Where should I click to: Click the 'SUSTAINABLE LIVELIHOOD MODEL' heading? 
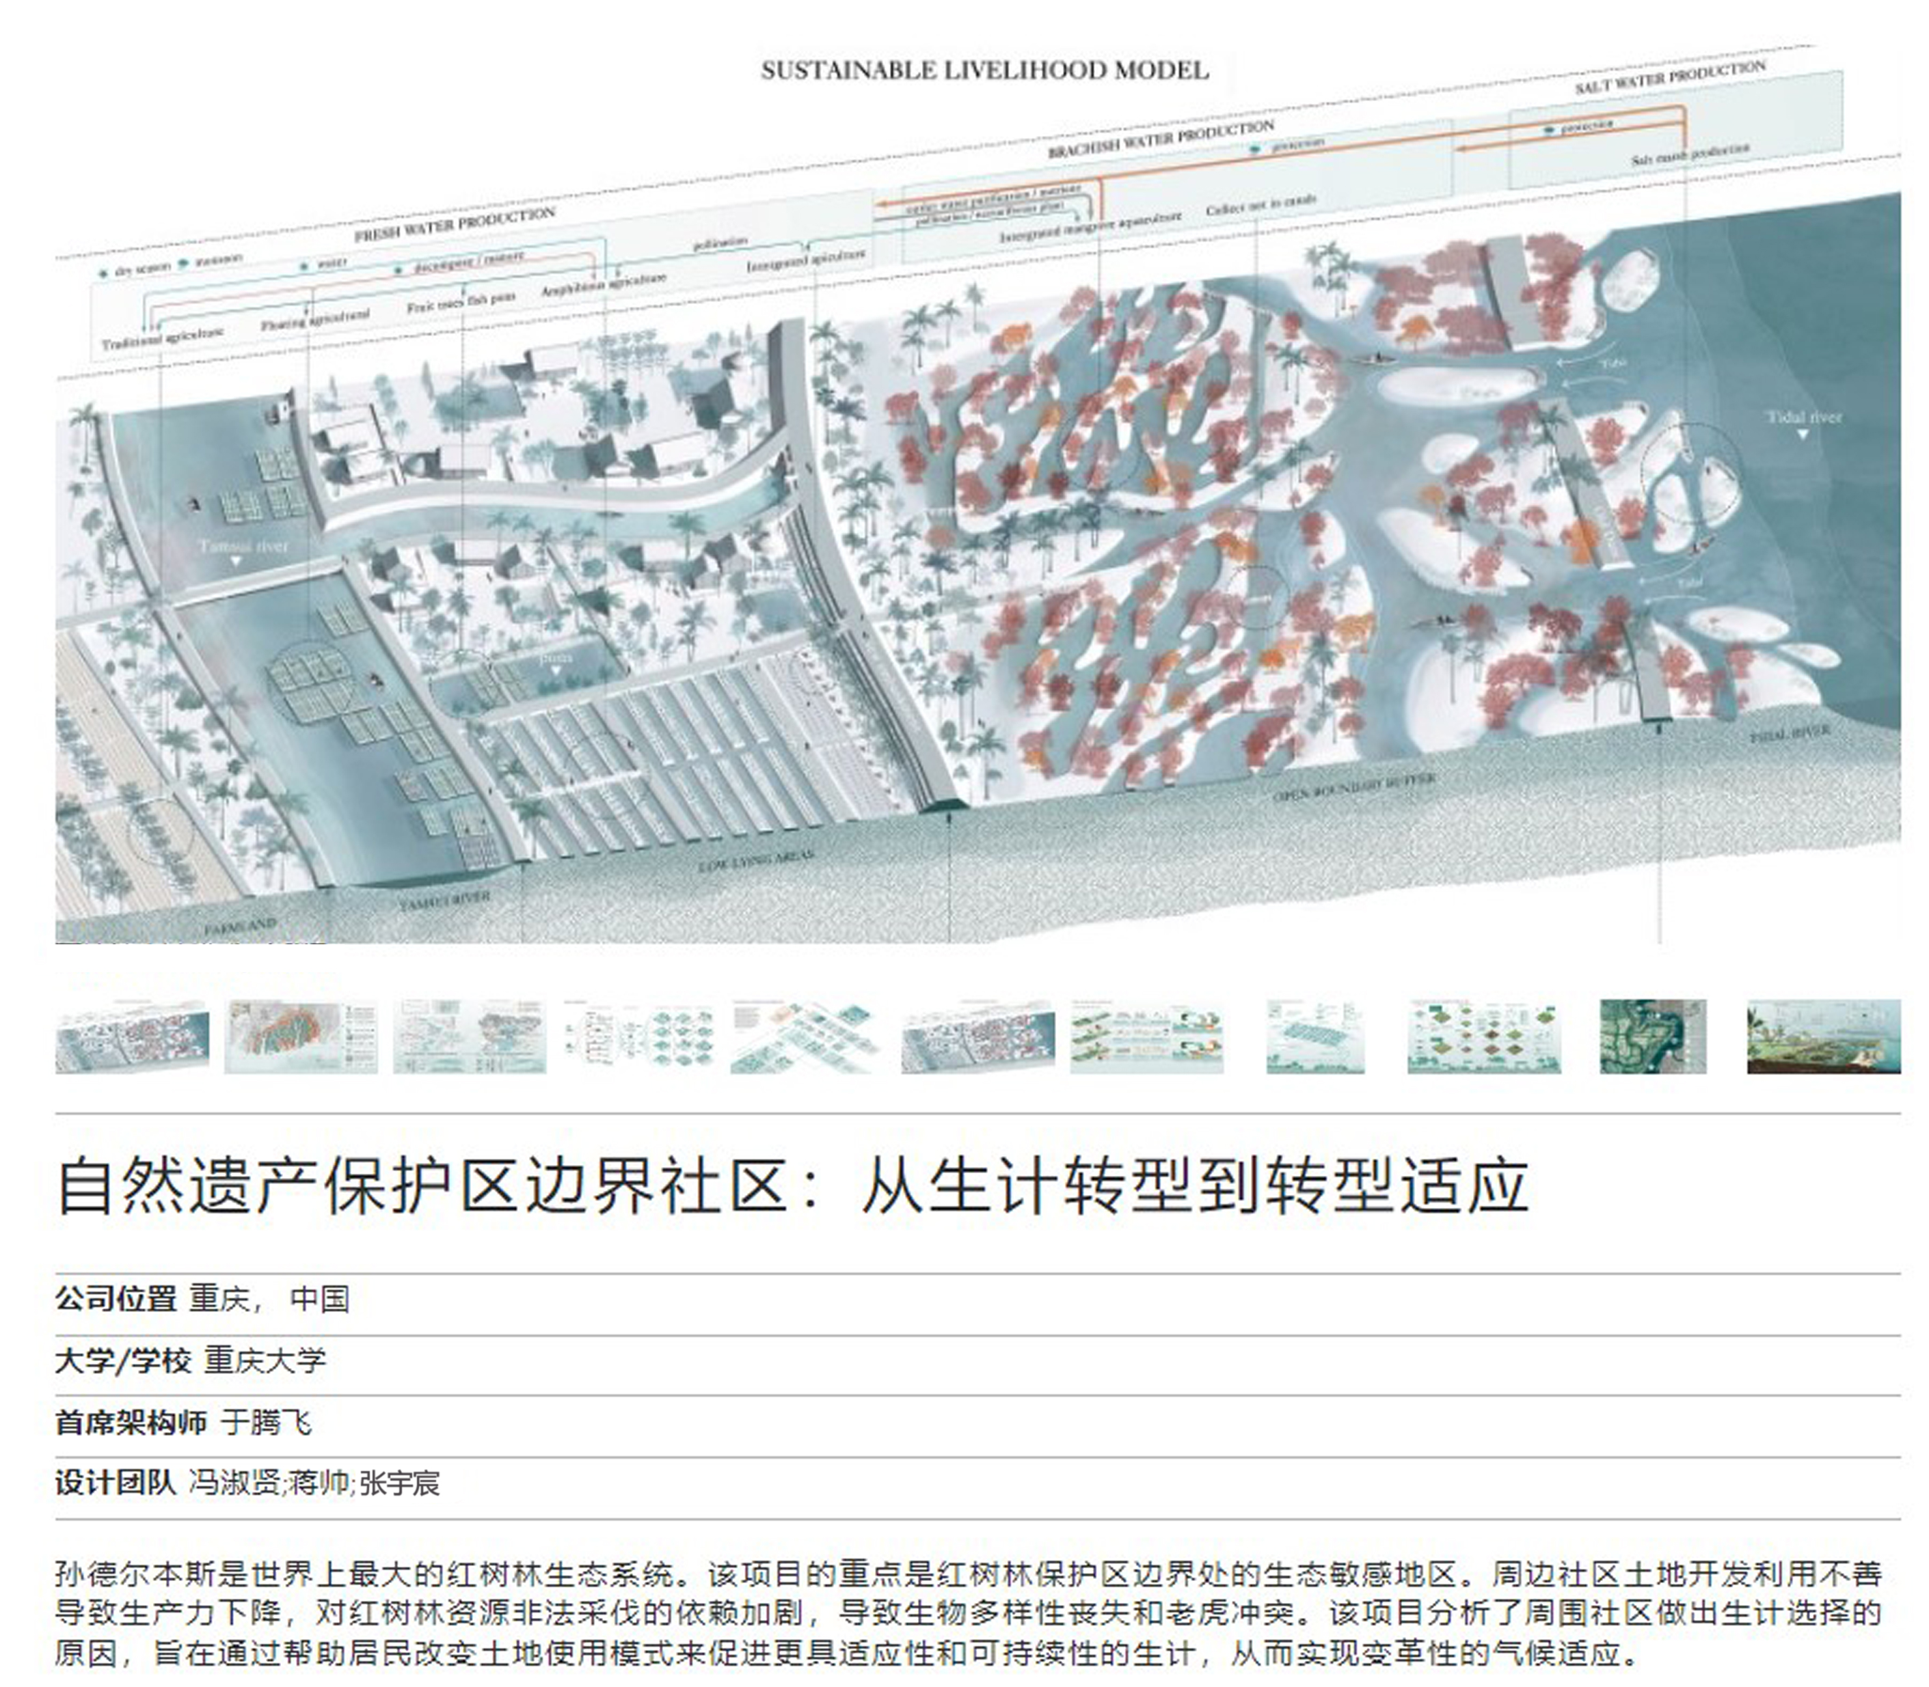984,70
